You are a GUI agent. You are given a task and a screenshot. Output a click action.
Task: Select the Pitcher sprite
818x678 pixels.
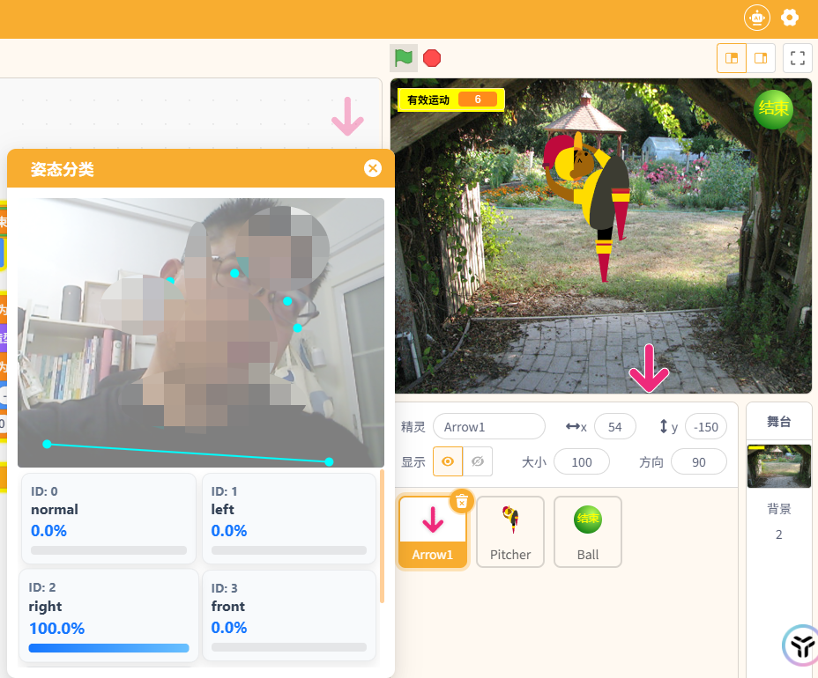pyautogui.click(x=510, y=531)
